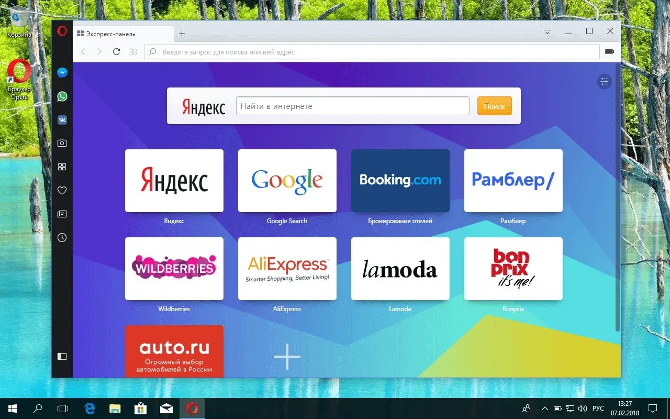Screen dimensions: 670x419
Task: Open VK messenger in the sidebar
Action: (x=62, y=120)
